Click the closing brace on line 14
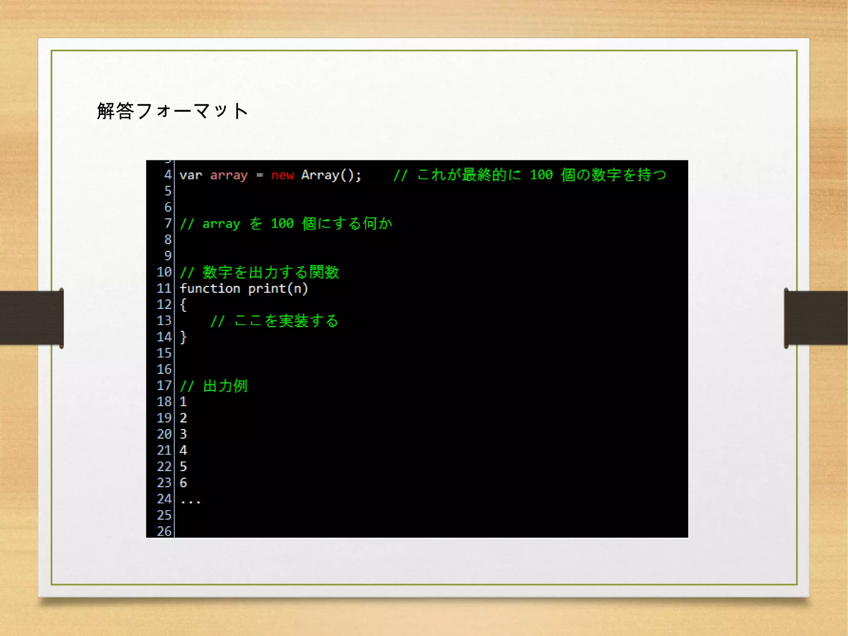The image size is (848, 636). click(x=183, y=337)
